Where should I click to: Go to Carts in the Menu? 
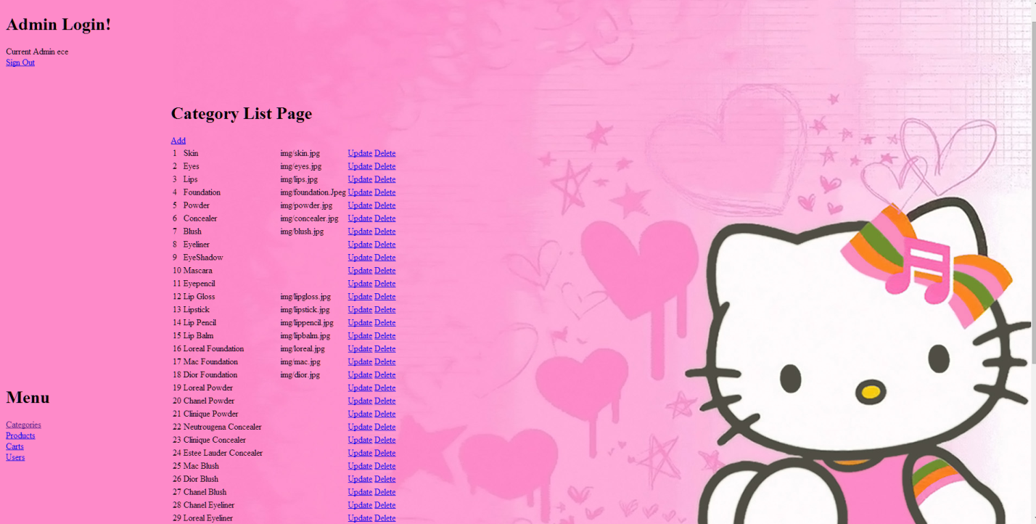[15, 446]
